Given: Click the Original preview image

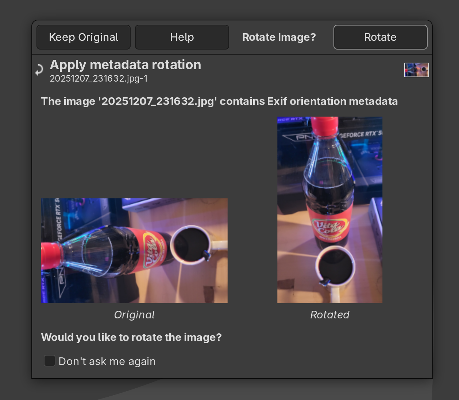Looking at the screenshot, I should (x=134, y=251).
